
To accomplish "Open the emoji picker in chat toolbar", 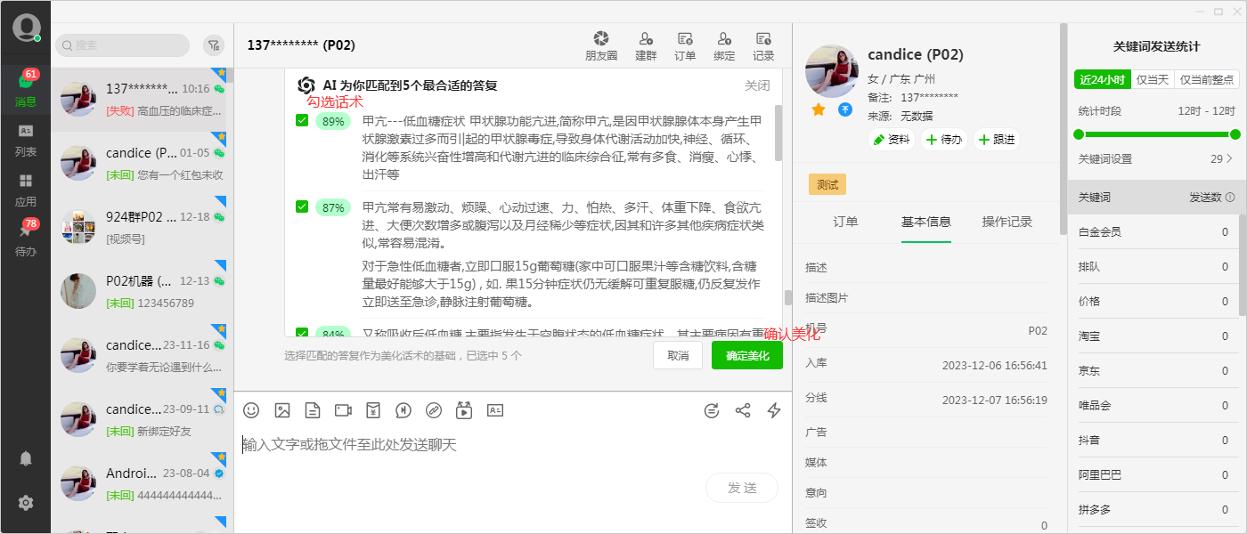I will point(251,410).
